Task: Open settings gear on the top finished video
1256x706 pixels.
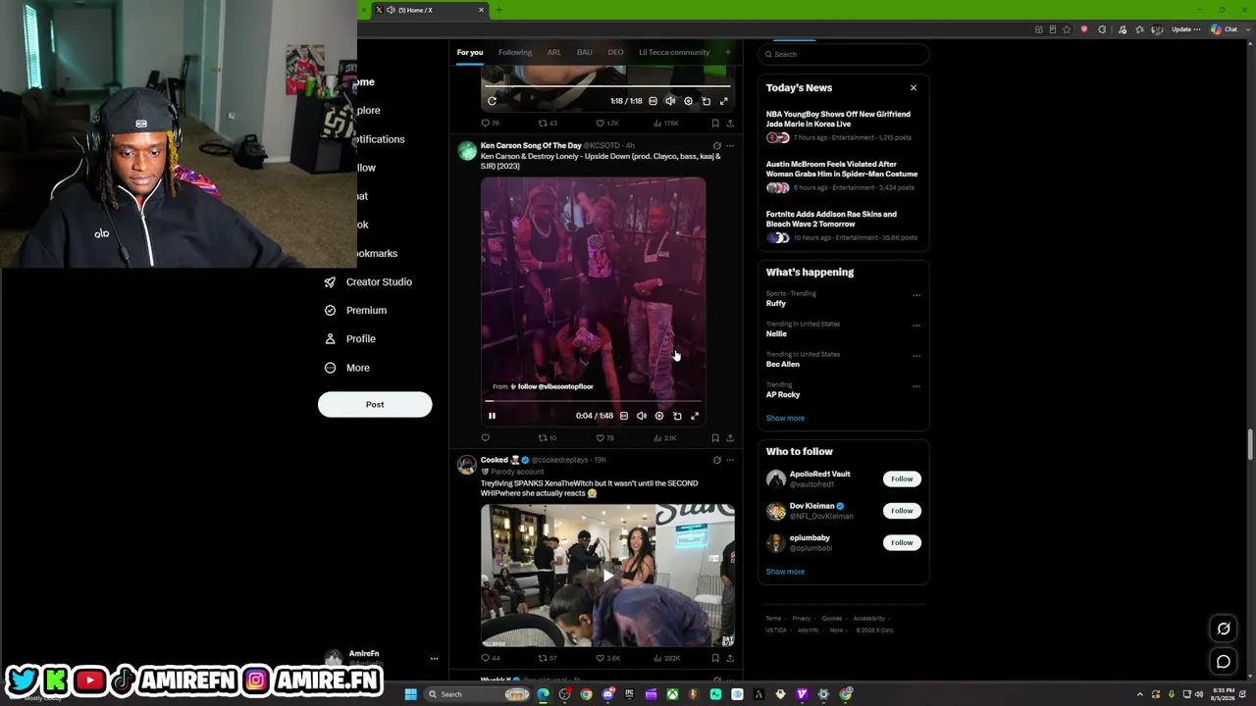Action: click(x=688, y=101)
